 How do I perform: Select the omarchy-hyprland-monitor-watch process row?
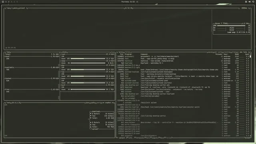183,107
